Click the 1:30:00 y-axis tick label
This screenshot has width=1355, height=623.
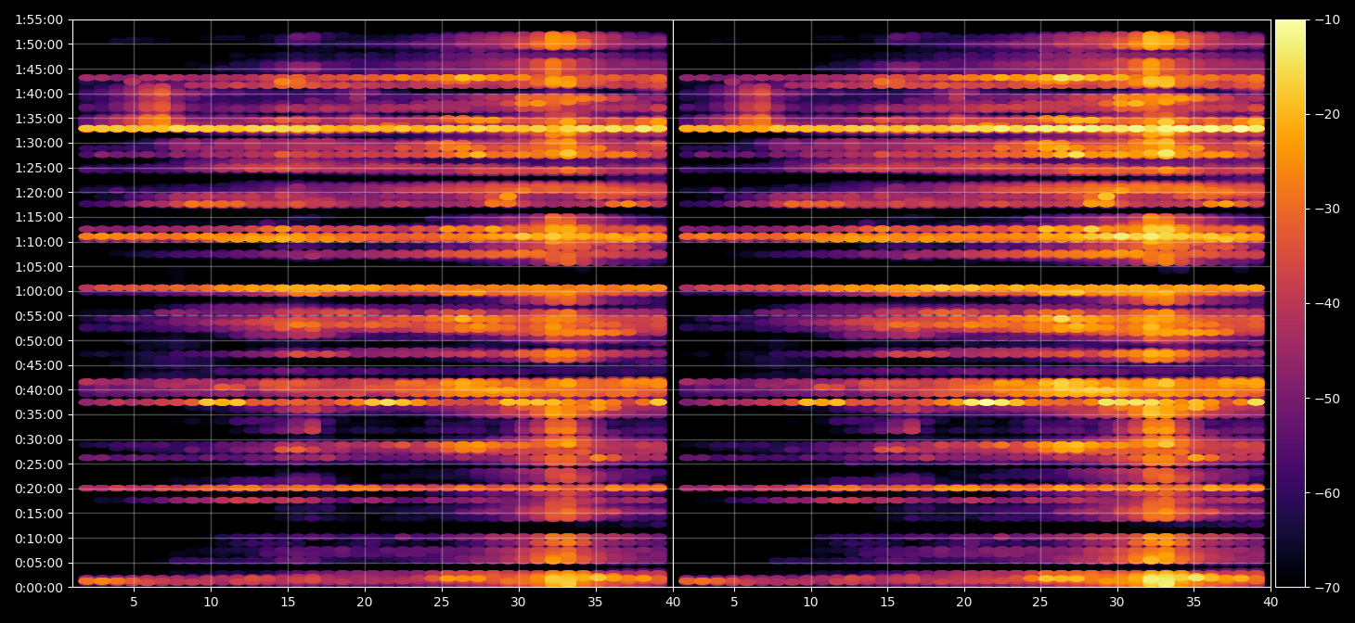[39, 143]
